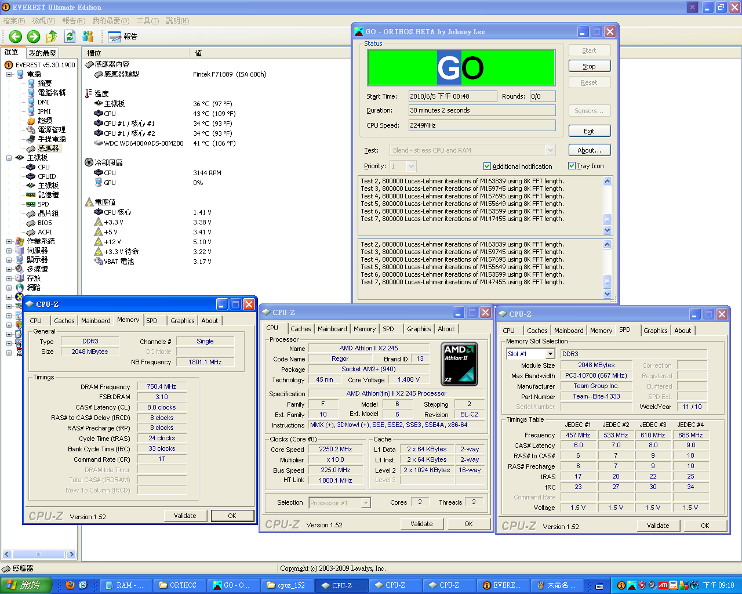Screen dimensions: 742x594
Task: Select CPUID item in the sidebar tree
Action: [x=46, y=176]
